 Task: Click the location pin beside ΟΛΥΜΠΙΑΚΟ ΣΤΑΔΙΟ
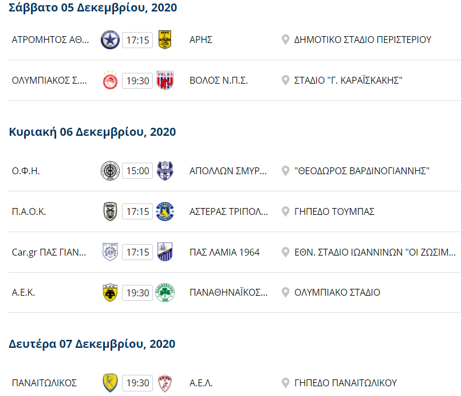(285, 292)
